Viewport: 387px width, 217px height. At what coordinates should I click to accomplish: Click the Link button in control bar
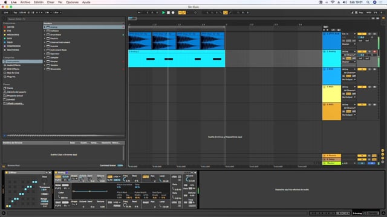point(6,13)
